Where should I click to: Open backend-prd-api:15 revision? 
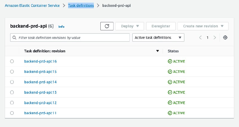click(x=40, y=72)
